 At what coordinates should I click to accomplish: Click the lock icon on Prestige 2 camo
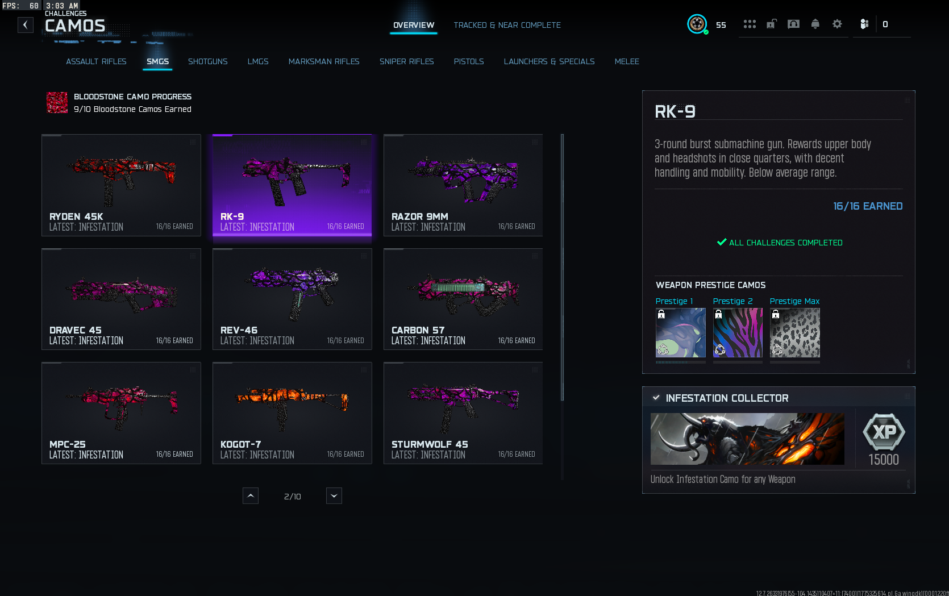(x=718, y=314)
